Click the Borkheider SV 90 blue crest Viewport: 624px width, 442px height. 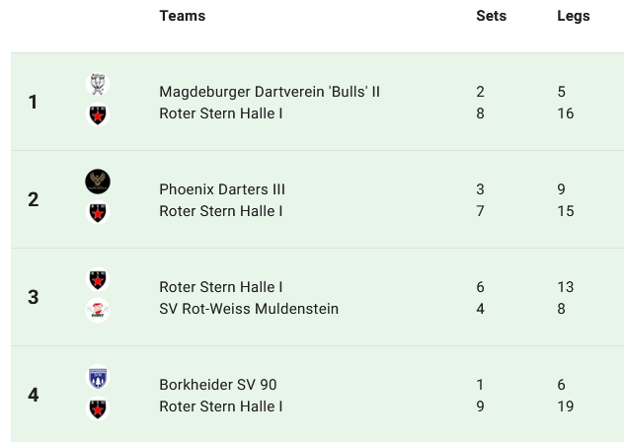coord(98,377)
